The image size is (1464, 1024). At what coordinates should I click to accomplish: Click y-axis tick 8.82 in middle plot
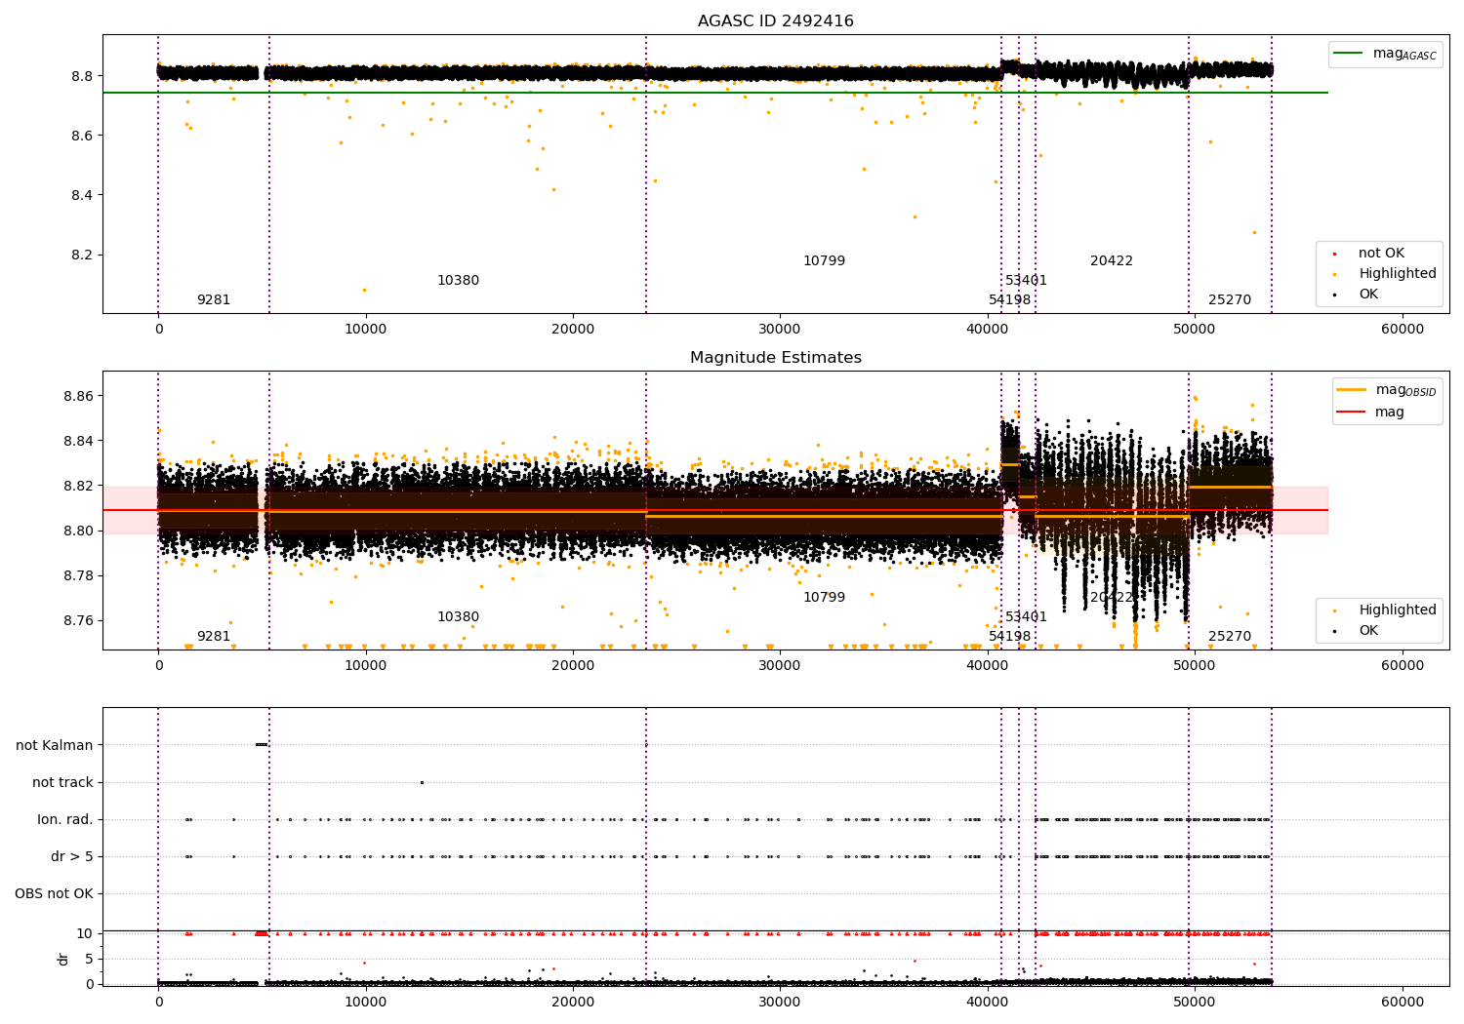(78, 486)
